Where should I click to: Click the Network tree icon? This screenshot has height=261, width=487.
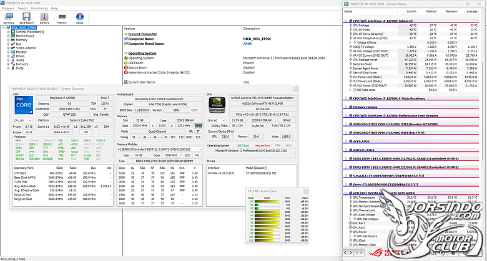point(13,64)
